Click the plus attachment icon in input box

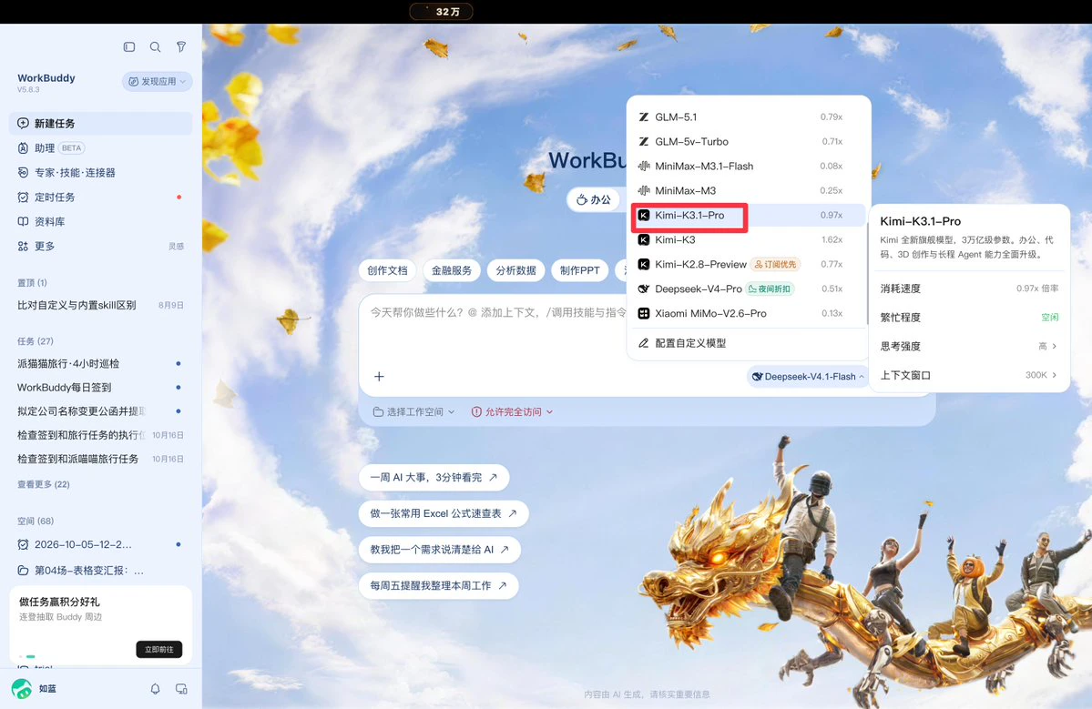(379, 377)
